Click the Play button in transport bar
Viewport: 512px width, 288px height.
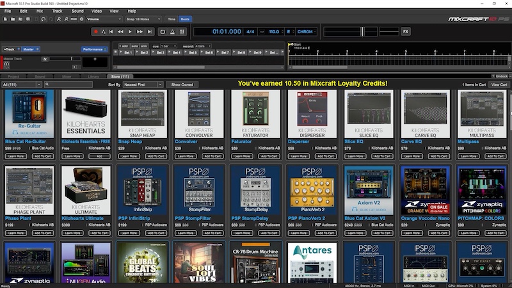click(x=131, y=31)
